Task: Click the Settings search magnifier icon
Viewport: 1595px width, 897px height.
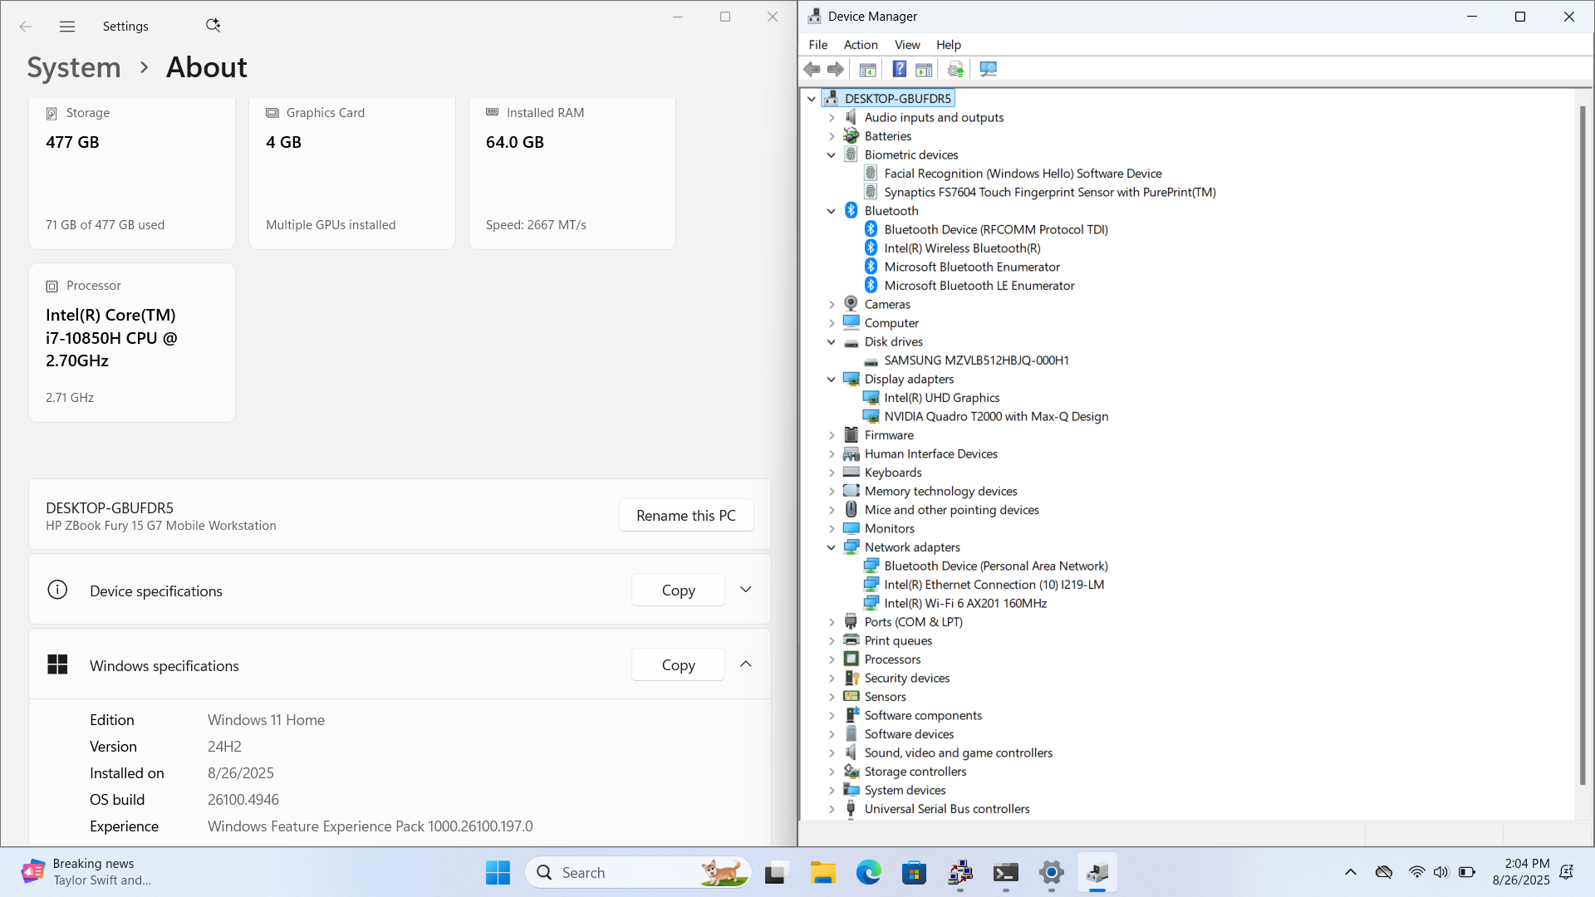Action: coord(213,26)
